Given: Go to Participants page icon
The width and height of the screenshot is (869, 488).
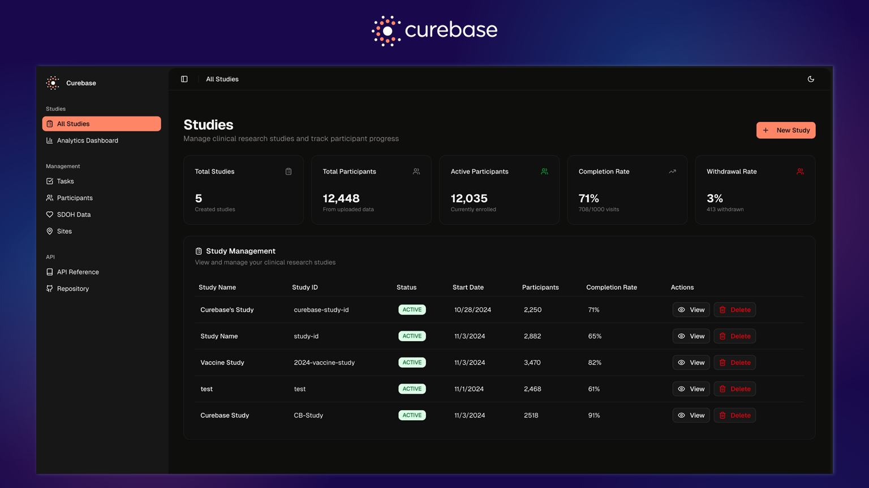Looking at the screenshot, I should tap(50, 198).
